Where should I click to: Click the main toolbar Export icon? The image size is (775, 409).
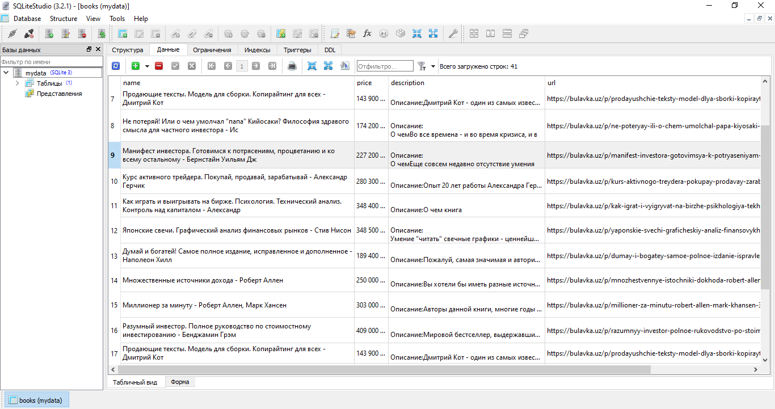tap(433, 33)
